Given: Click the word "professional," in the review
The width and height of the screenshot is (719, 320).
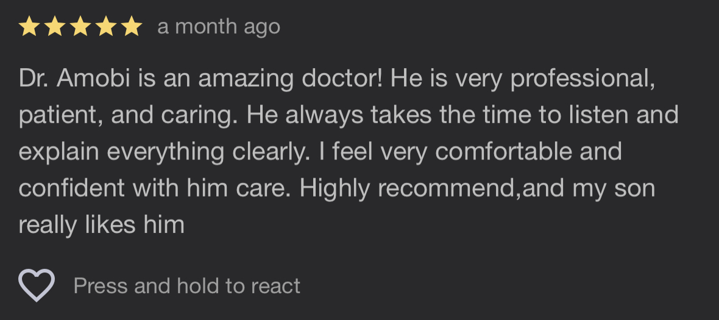Looking at the screenshot, I should (x=584, y=78).
